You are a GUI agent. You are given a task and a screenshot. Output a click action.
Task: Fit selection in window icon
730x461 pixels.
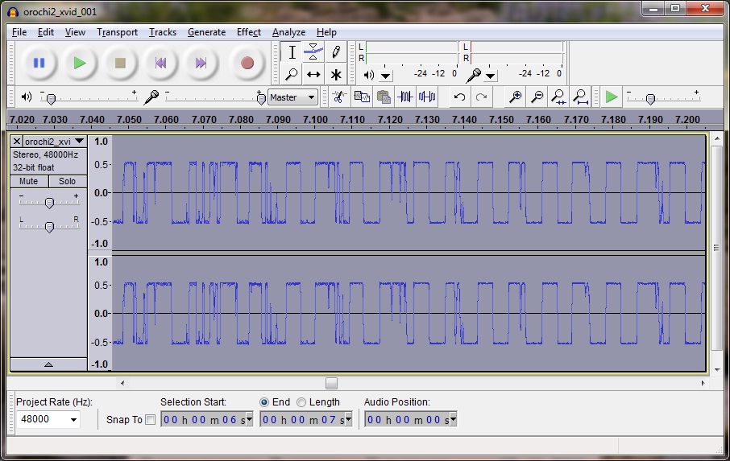point(558,97)
